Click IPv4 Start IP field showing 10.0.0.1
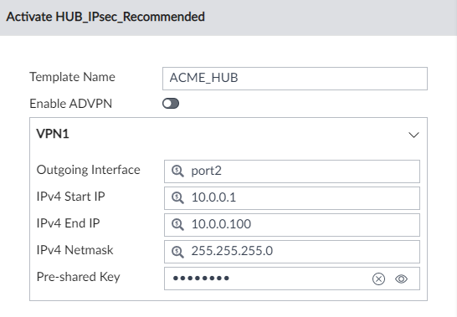The image size is (457, 317). 292,198
